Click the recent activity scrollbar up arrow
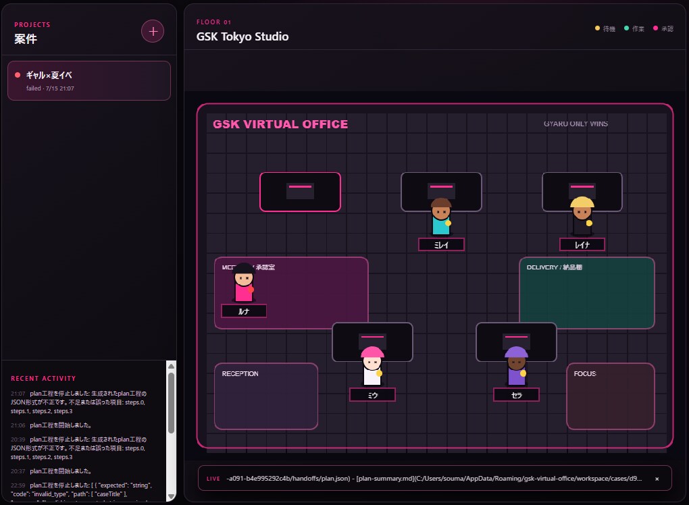This screenshot has height=505, width=689. pos(172,366)
